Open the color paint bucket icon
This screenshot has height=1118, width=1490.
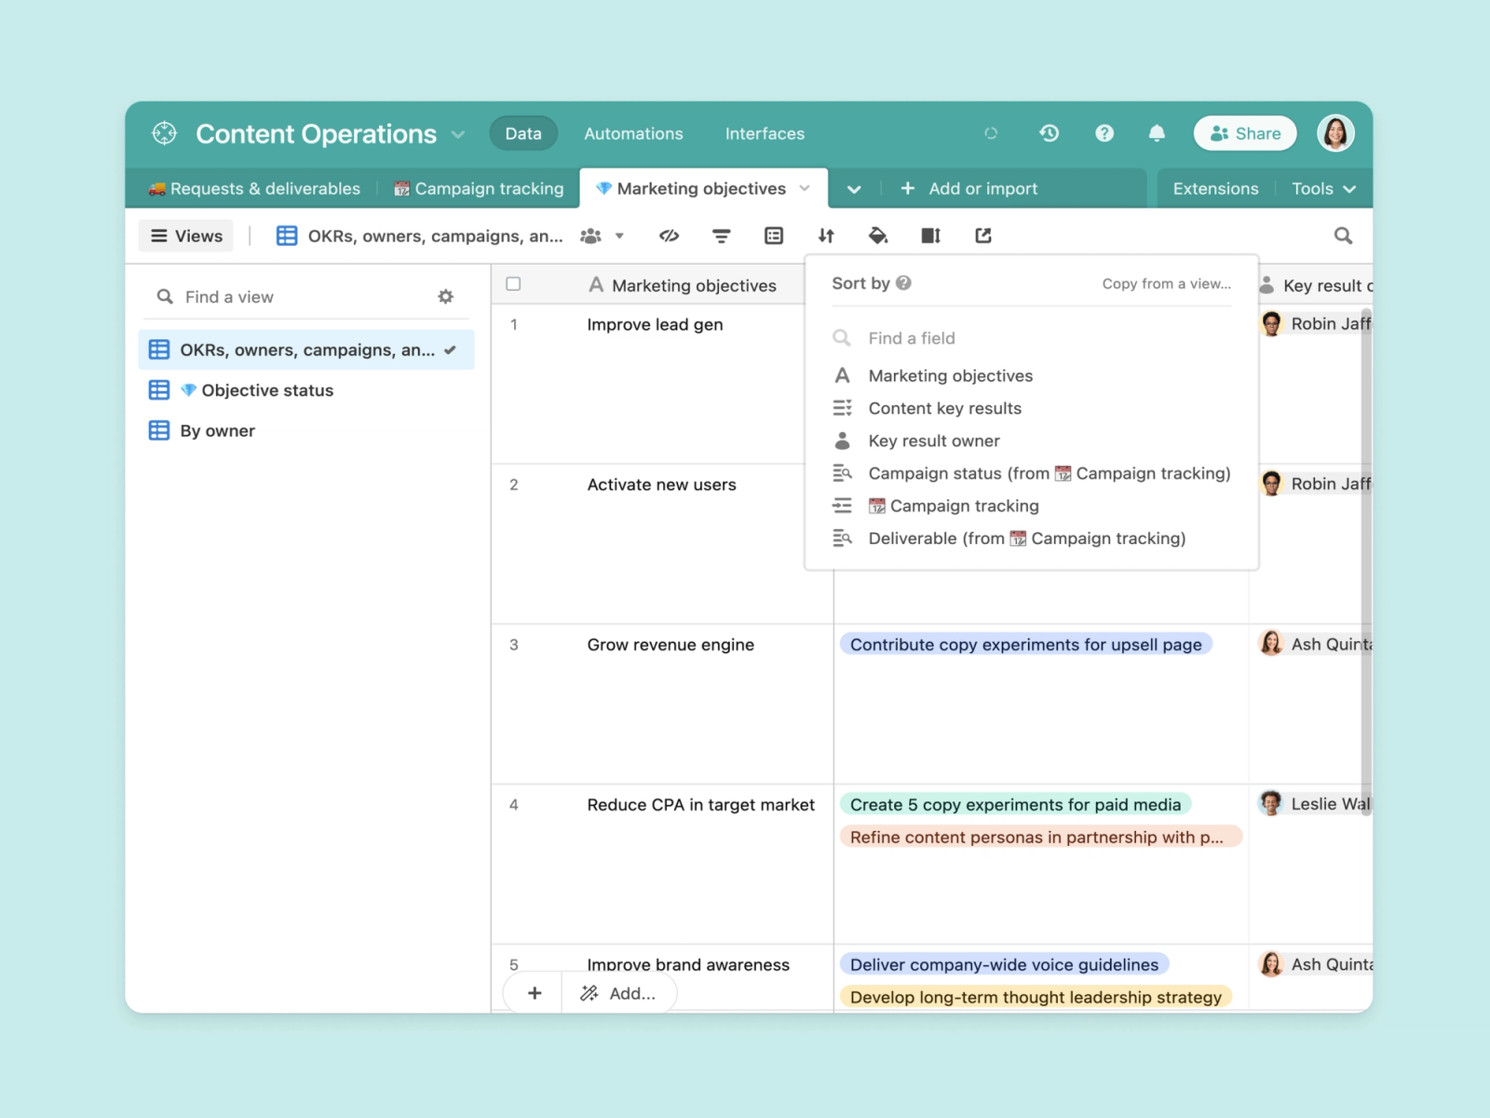(878, 236)
